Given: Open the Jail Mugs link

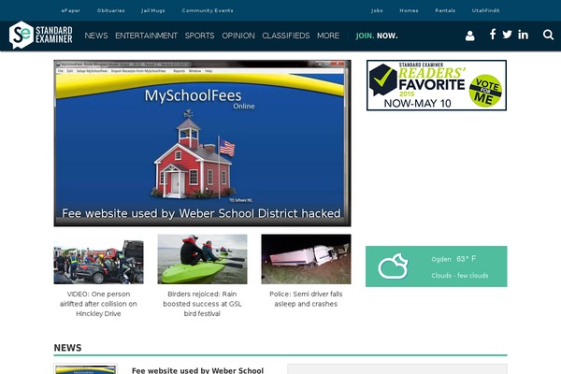Looking at the screenshot, I should click(x=153, y=10).
